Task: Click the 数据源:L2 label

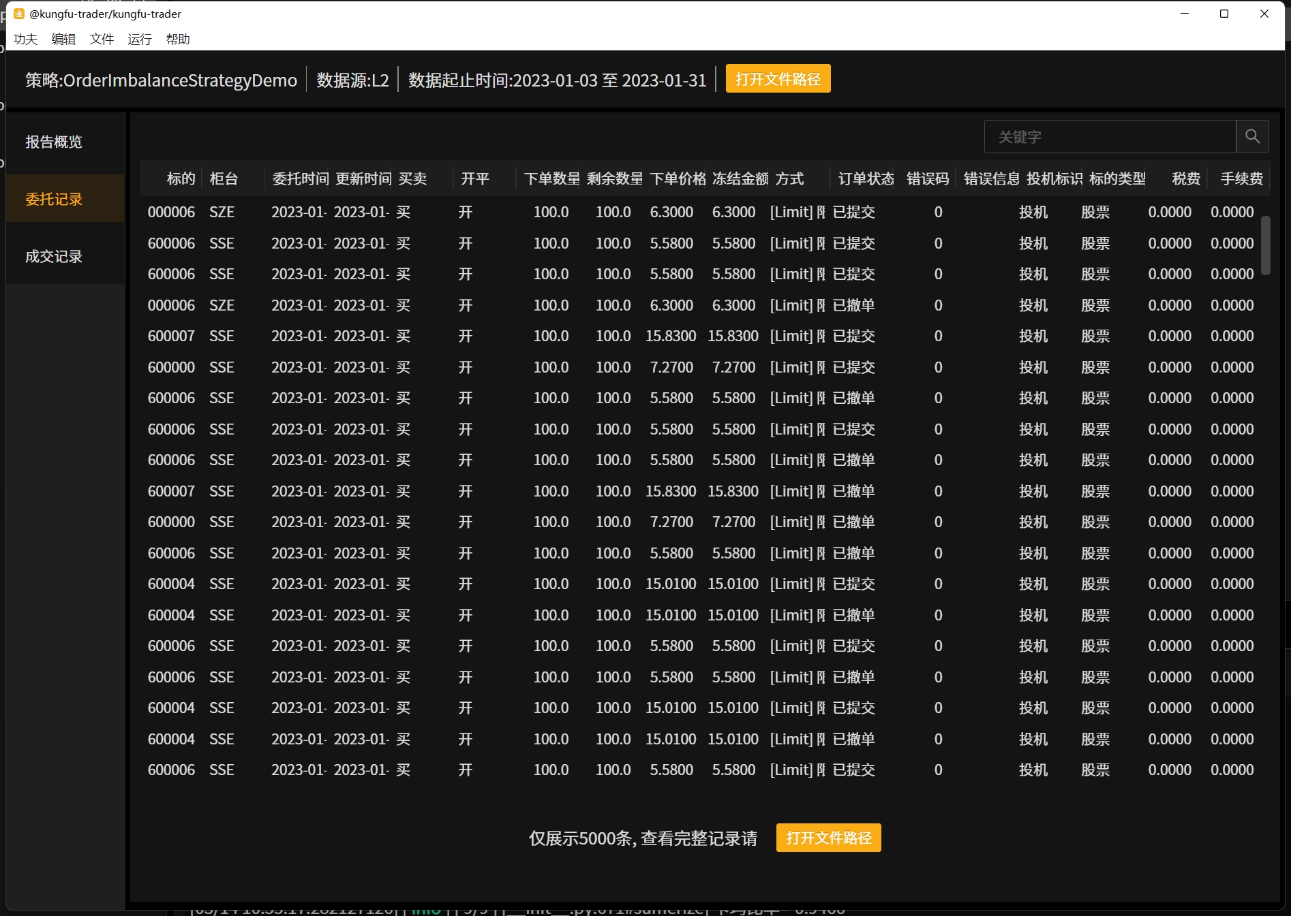Action: [352, 80]
